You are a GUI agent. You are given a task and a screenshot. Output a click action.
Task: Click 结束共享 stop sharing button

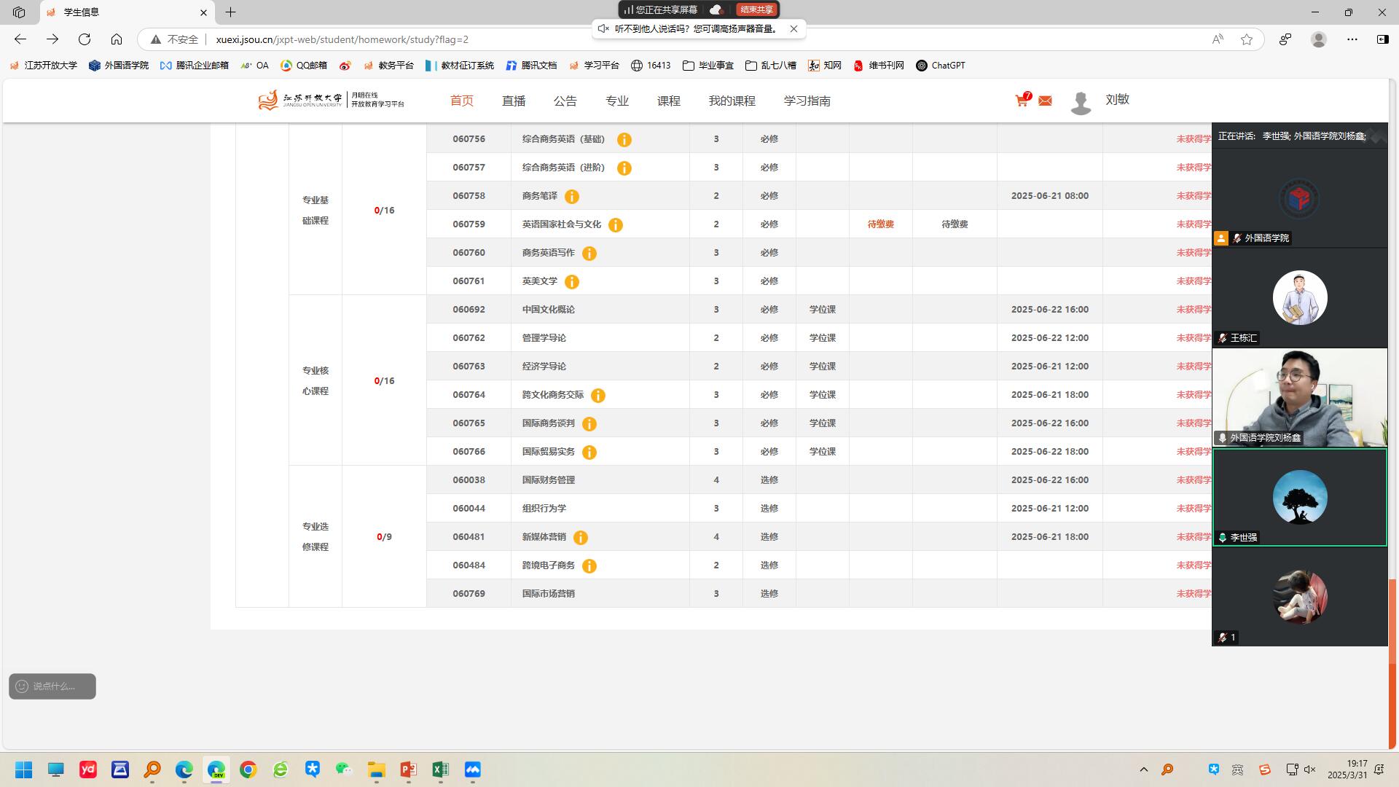tap(756, 9)
